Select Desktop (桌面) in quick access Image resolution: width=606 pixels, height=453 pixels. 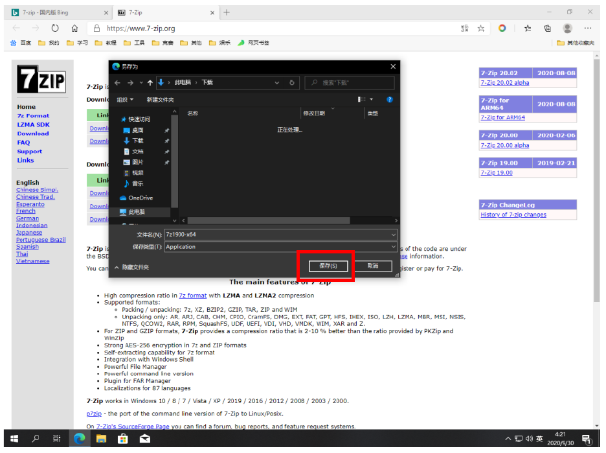137,130
